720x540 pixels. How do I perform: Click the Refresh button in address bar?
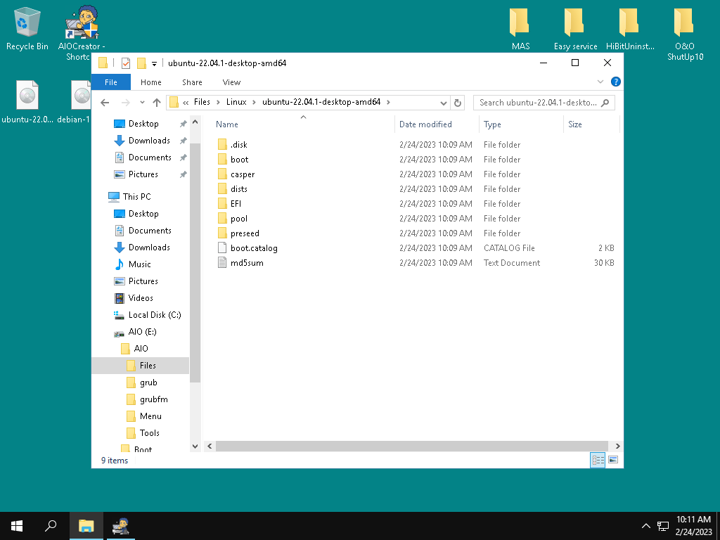pos(458,103)
